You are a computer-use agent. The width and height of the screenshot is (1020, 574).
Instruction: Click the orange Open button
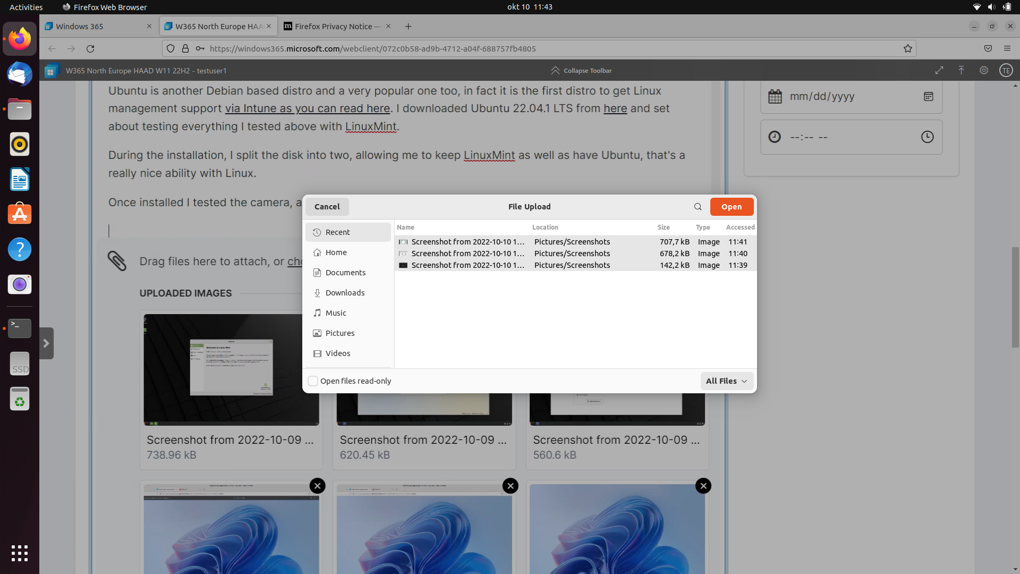point(732,207)
